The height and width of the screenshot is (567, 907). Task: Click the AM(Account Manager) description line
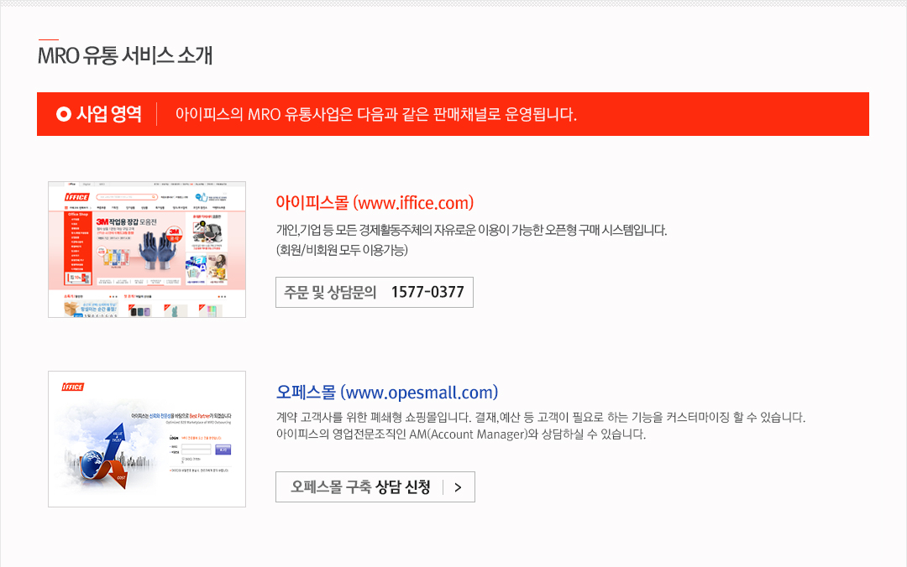tap(460, 434)
